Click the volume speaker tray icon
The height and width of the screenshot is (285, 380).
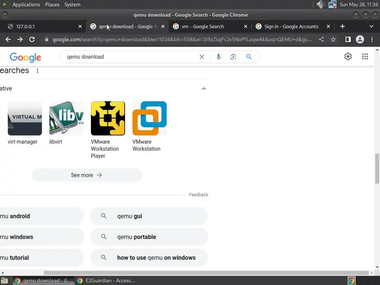click(320, 4)
